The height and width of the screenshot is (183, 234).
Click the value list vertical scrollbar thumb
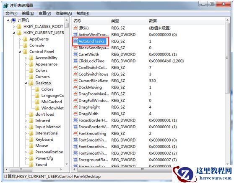click(x=227, y=58)
